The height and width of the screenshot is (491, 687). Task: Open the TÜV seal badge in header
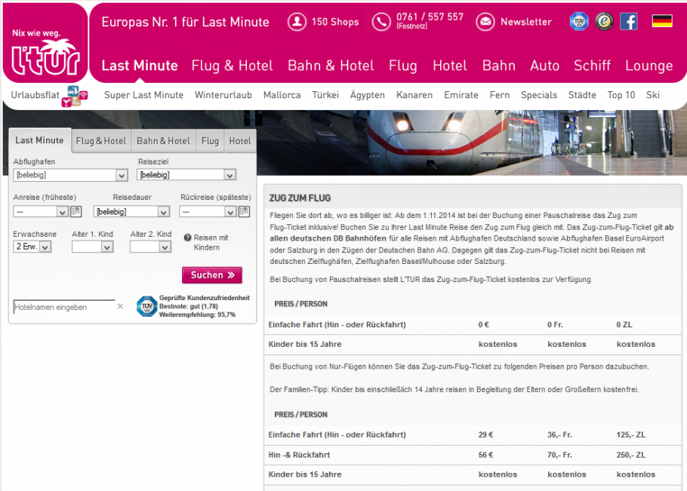[579, 21]
